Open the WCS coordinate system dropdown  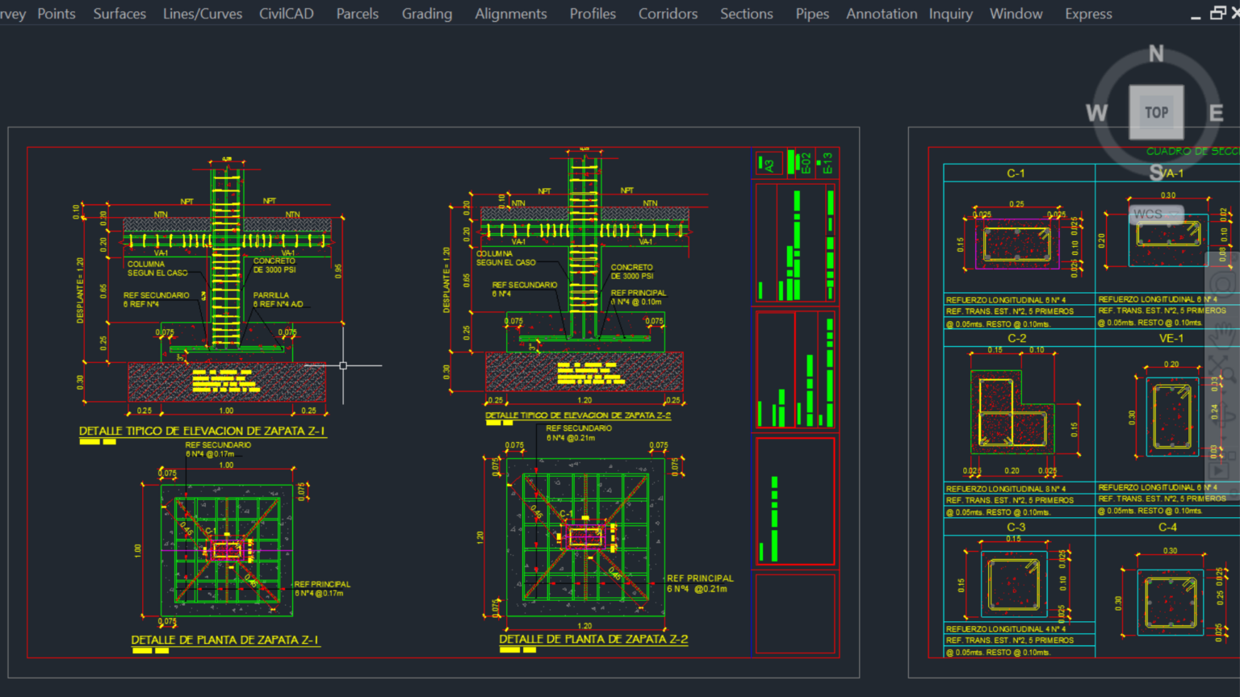pos(1156,215)
